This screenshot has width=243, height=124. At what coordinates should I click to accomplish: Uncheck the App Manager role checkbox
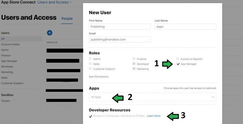pyautogui.click(x=178, y=64)
